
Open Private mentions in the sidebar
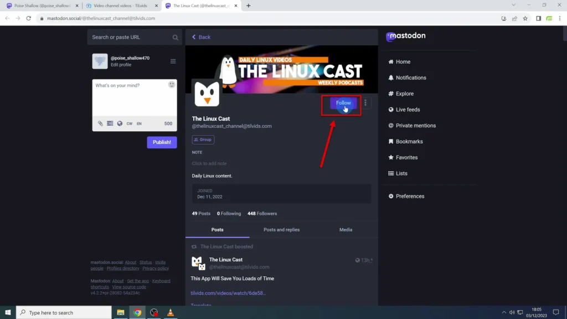pyautogui.click(x=412, y=126)
